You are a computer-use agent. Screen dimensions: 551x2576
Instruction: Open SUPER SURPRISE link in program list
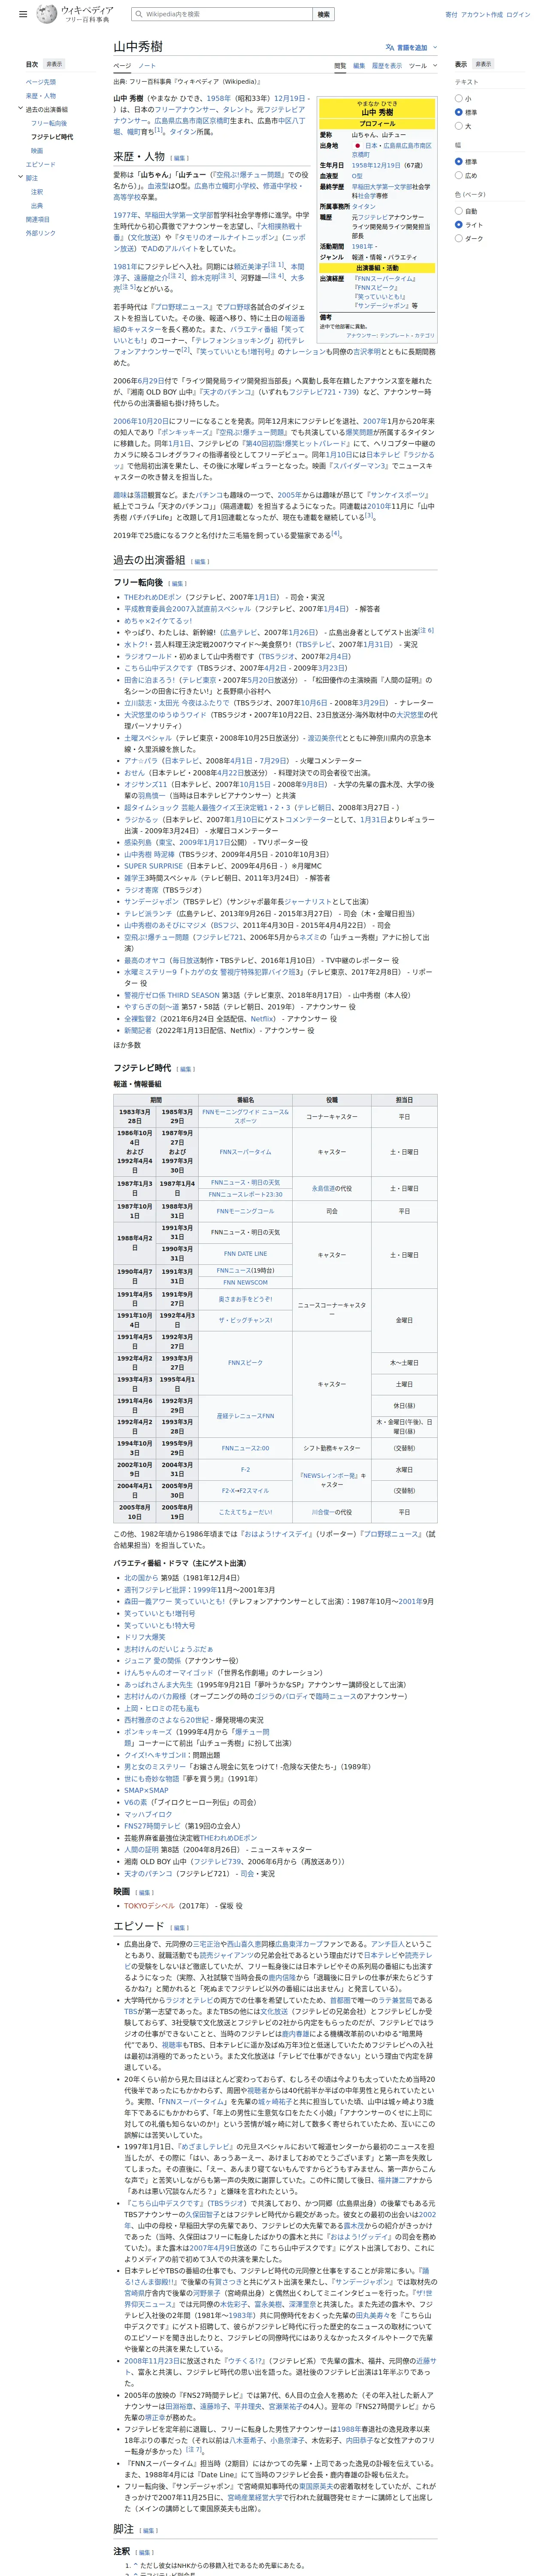click(x=153, y=866)
